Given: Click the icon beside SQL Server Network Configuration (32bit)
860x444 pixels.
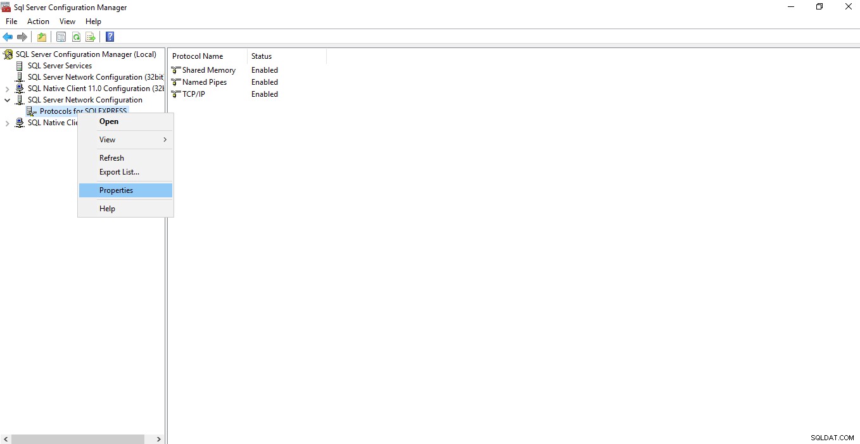Looking at the screenshot, I should pyautogui.click(x=20, y=77).
